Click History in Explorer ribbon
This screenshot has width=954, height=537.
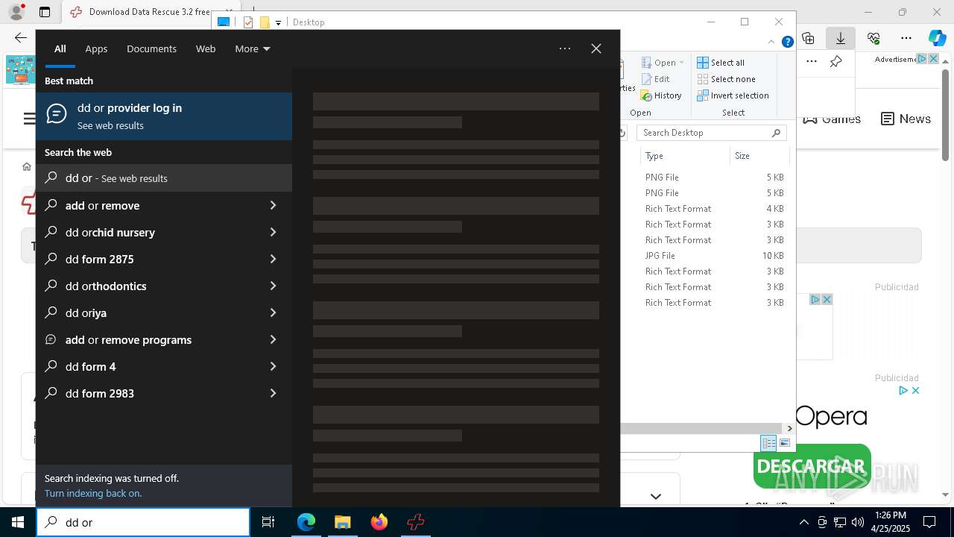(661, 95)
